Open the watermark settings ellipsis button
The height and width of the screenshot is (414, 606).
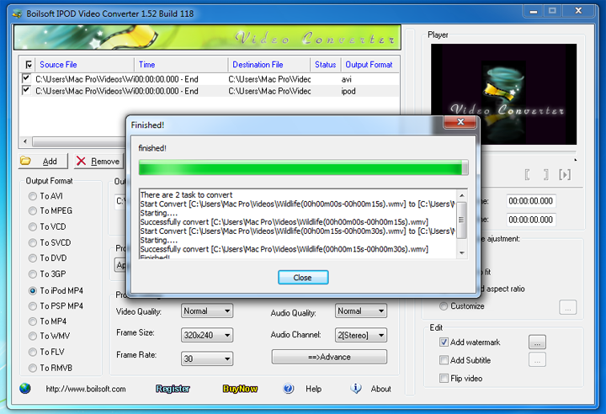tap(537, 342)
